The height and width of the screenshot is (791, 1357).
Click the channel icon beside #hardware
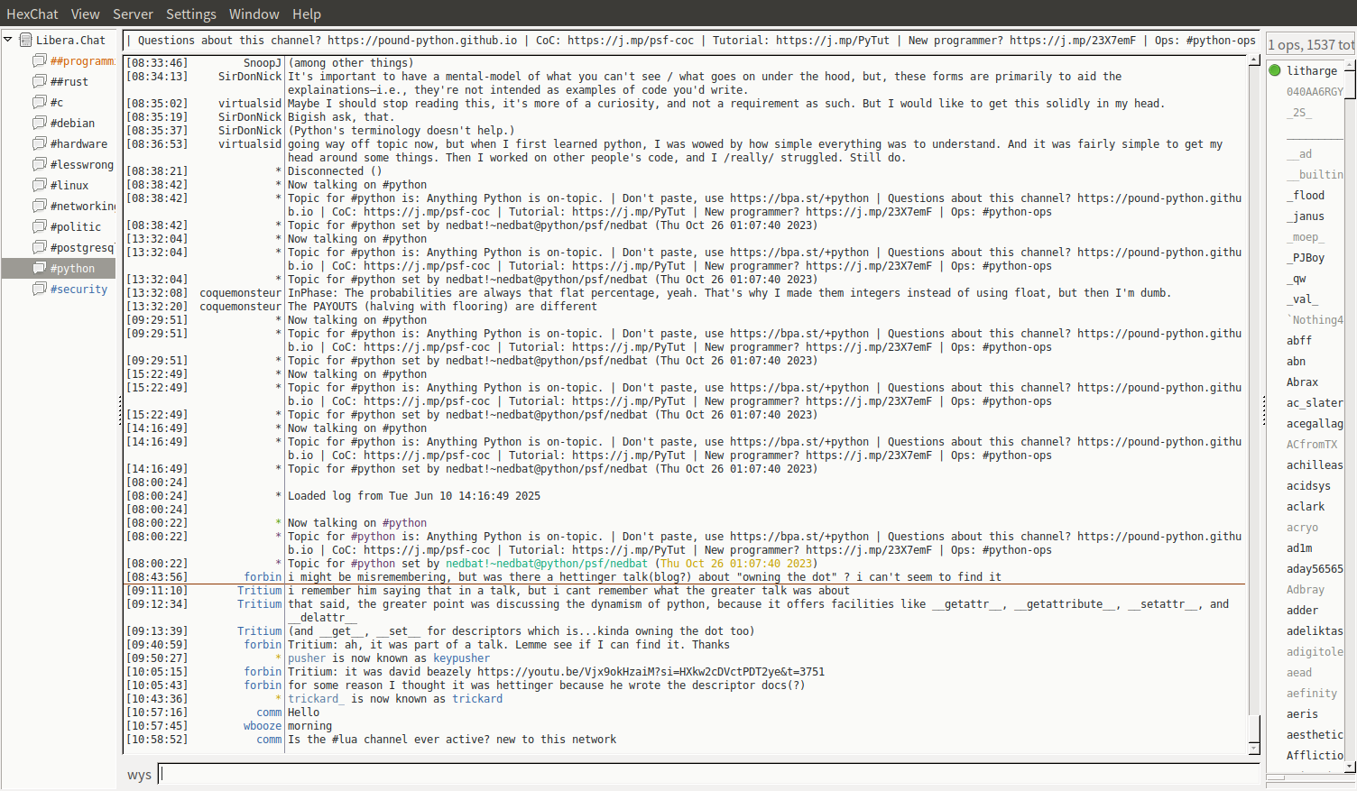(x=40, y=143)
